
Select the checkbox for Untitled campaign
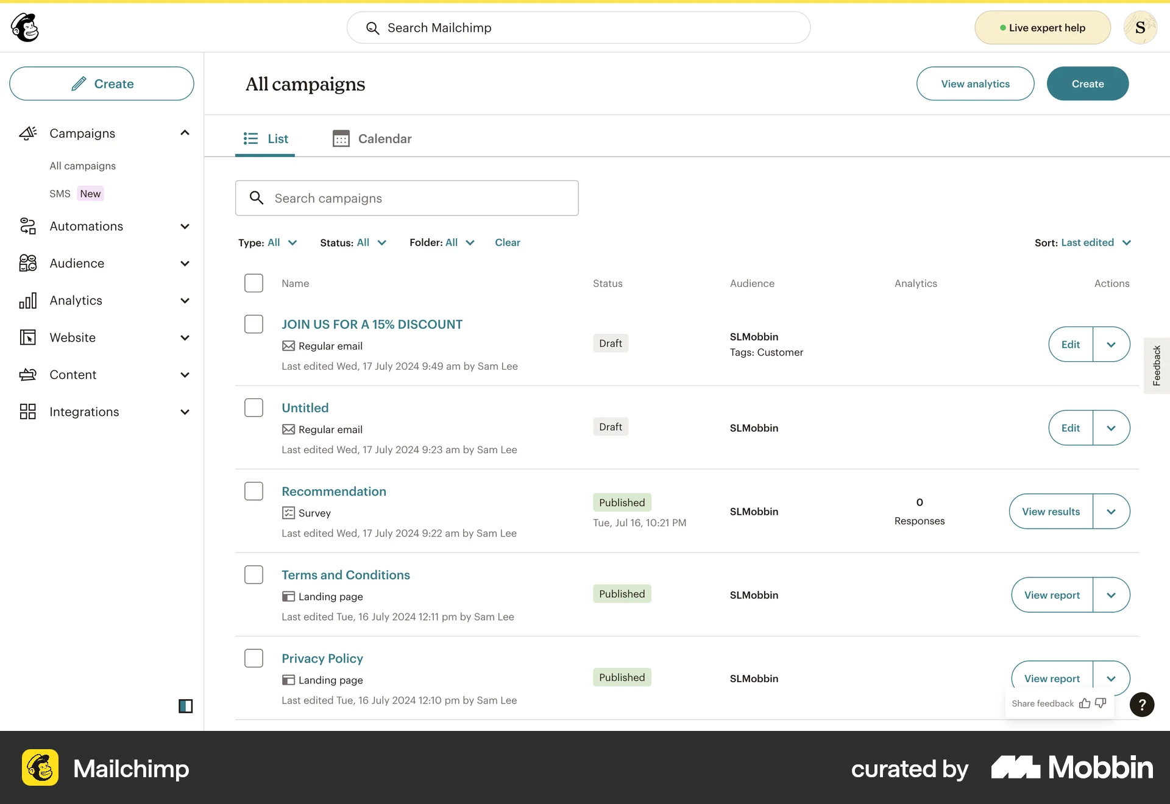253,407
